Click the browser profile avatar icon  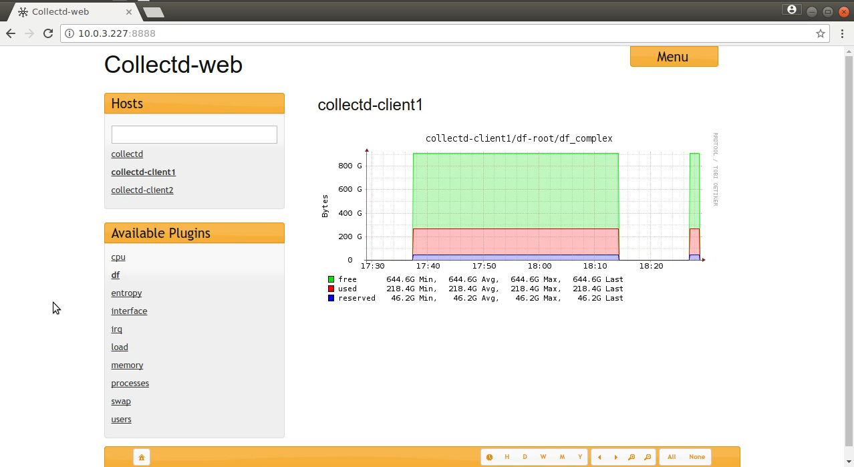[792, 10]
